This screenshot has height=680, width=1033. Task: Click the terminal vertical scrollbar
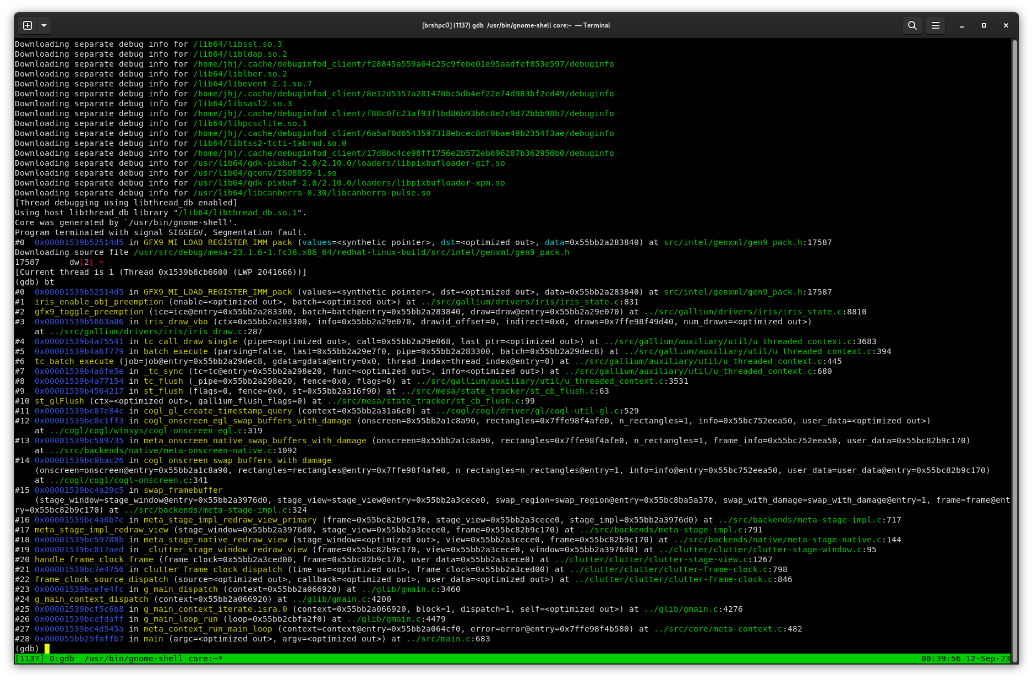coord(1014,351)
